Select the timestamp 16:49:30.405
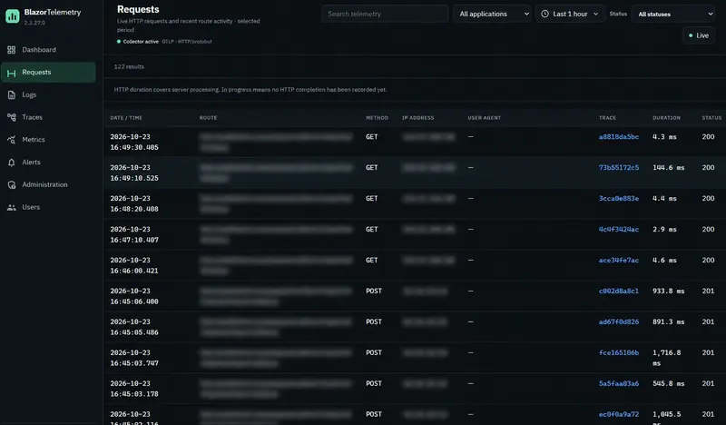This screenshot has height=425, width=726. (134, 147)
